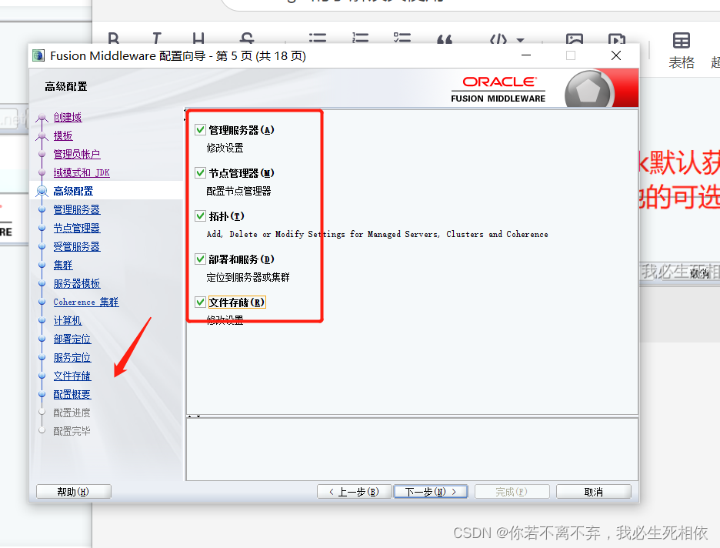Open the 域模式和 JDK step

tap(82, 172)
